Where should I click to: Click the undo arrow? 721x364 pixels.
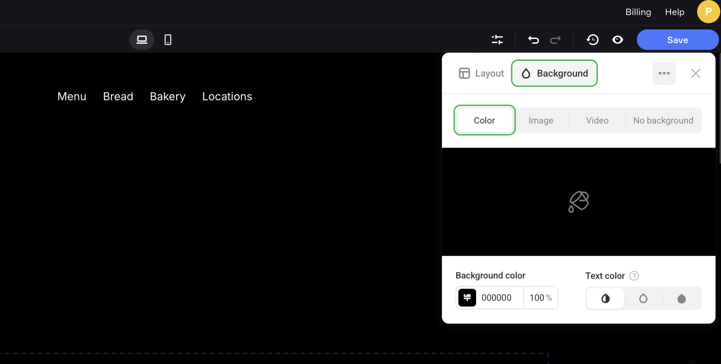point(533,40)
